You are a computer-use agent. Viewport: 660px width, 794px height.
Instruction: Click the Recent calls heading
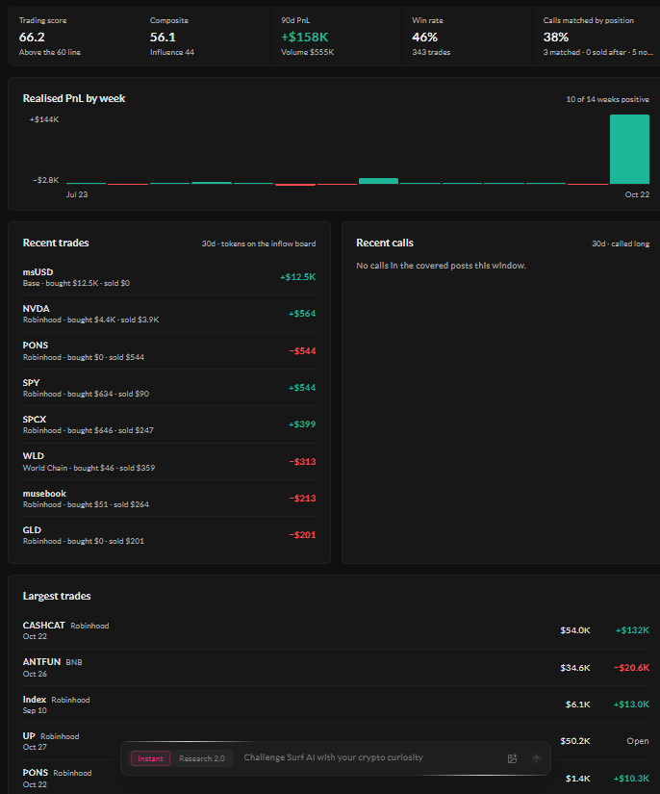coord(385,243)
